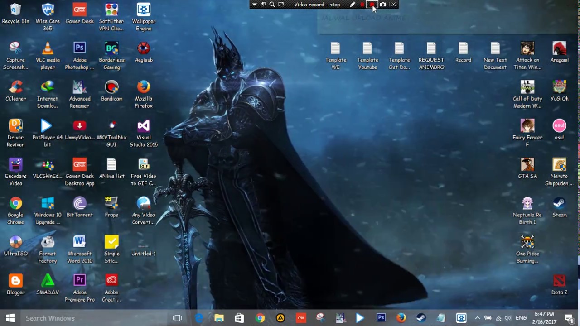The height and width of the screenshot is (326, 580).
Task: Click the magnifier zoom icon in recorder toolbar
Action: coord(272,5)
